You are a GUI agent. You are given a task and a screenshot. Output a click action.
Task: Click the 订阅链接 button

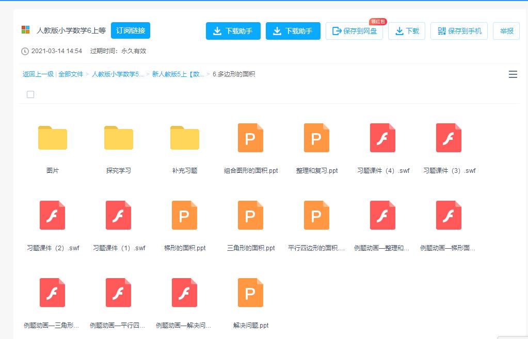pos(131,30)
